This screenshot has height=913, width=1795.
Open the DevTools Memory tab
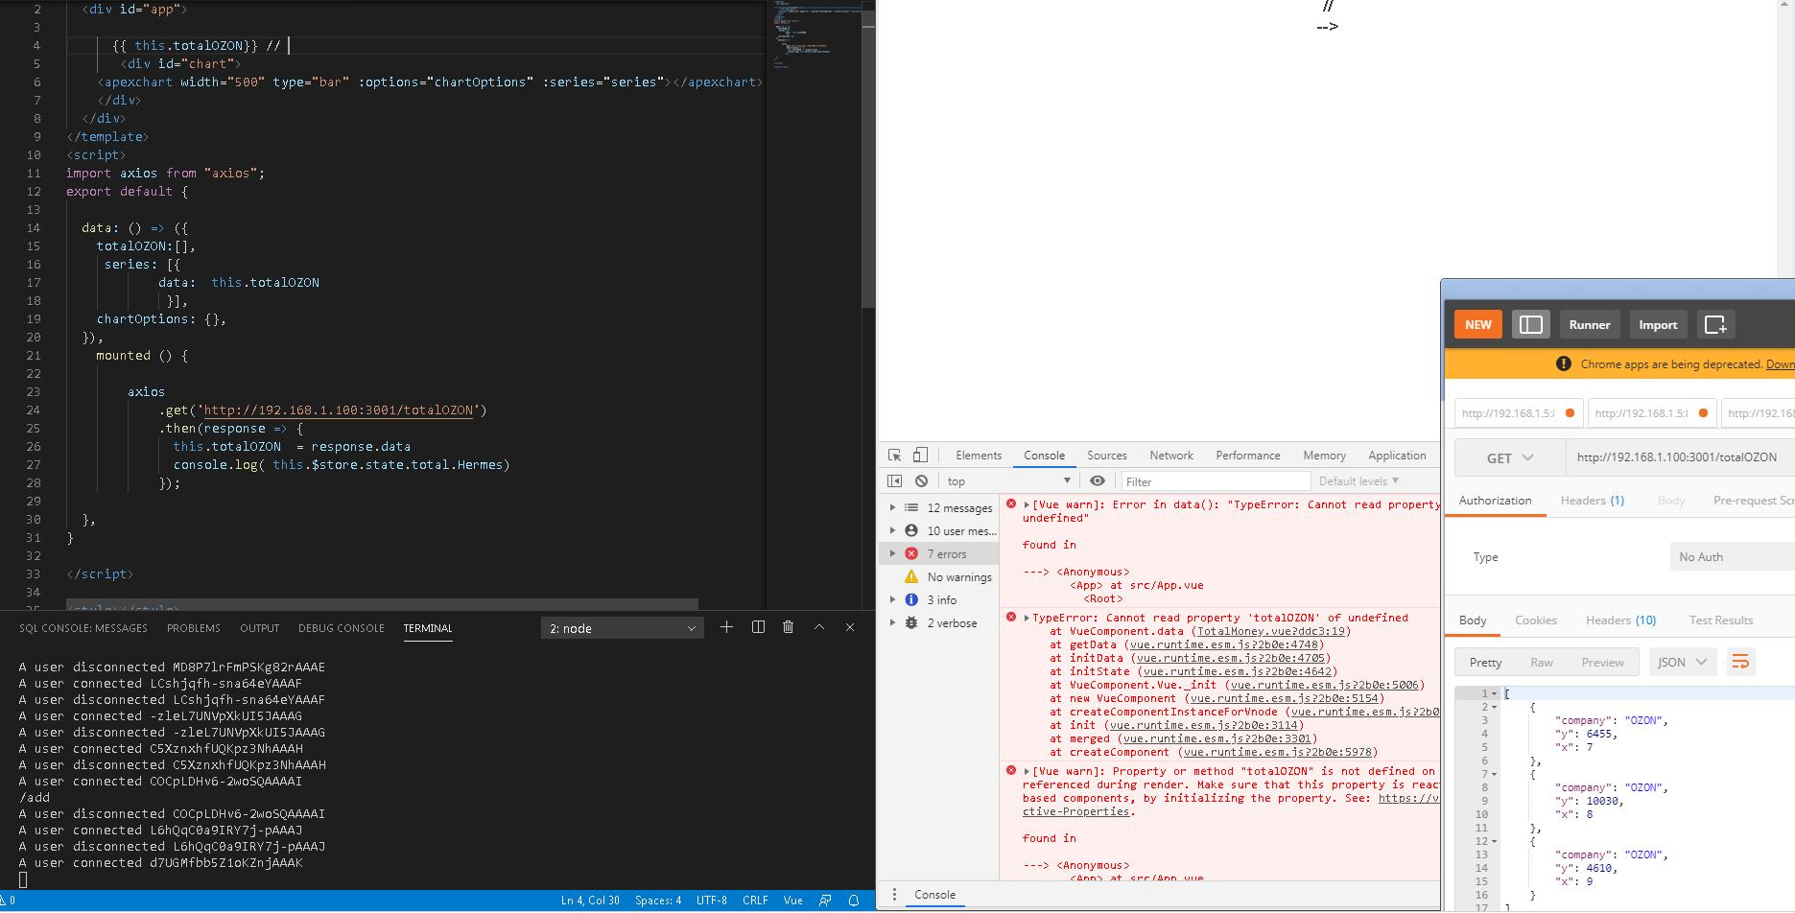[x=1325, y=456]
